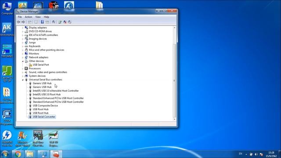The width and height of the screenshot is (281, 158).
Task: Open the Click Programmer desktop shortcut
Action: pyautogui.click(x=7, y=117)
